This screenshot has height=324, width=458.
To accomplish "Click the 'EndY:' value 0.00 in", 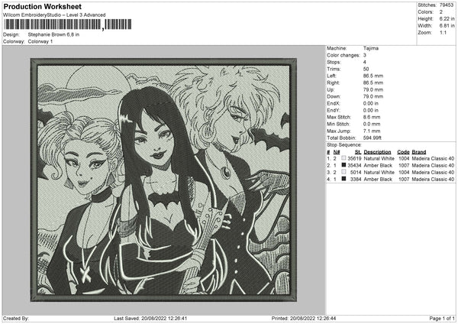I will (x=371, y=110).
